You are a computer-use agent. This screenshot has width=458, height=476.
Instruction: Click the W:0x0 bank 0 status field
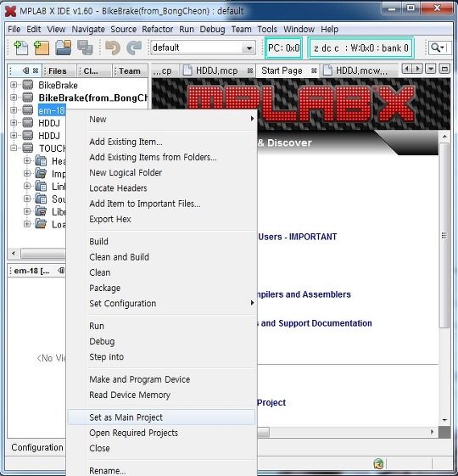tap(360, 48)
